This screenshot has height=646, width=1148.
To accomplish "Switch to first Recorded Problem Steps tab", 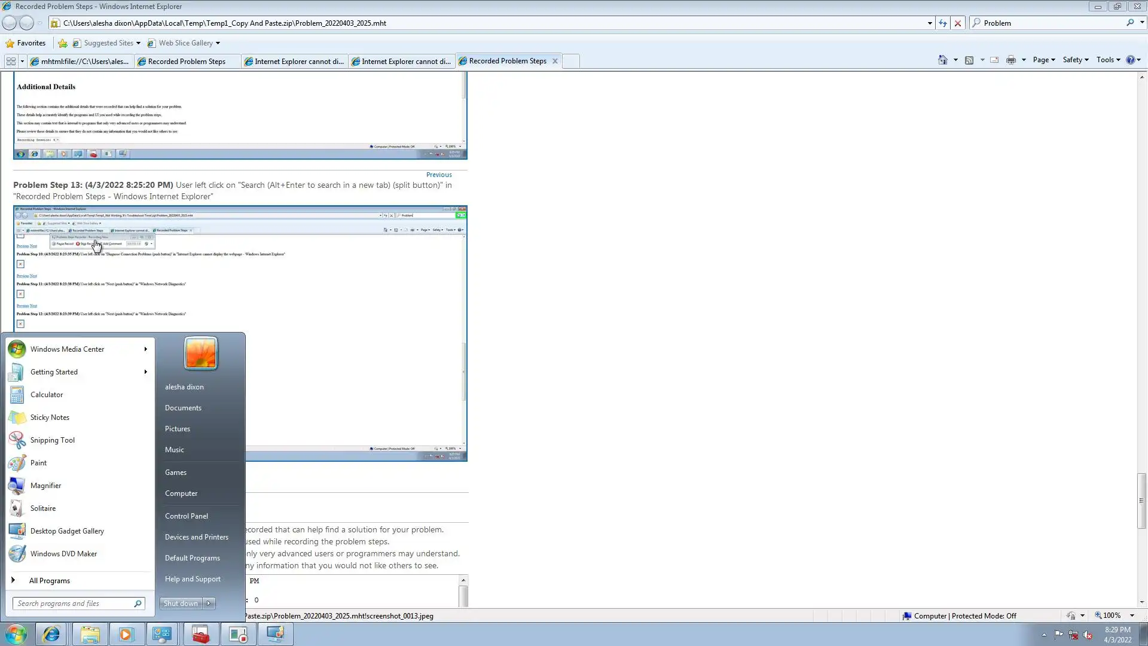I will pyautogui.click(x=186, y=61).
